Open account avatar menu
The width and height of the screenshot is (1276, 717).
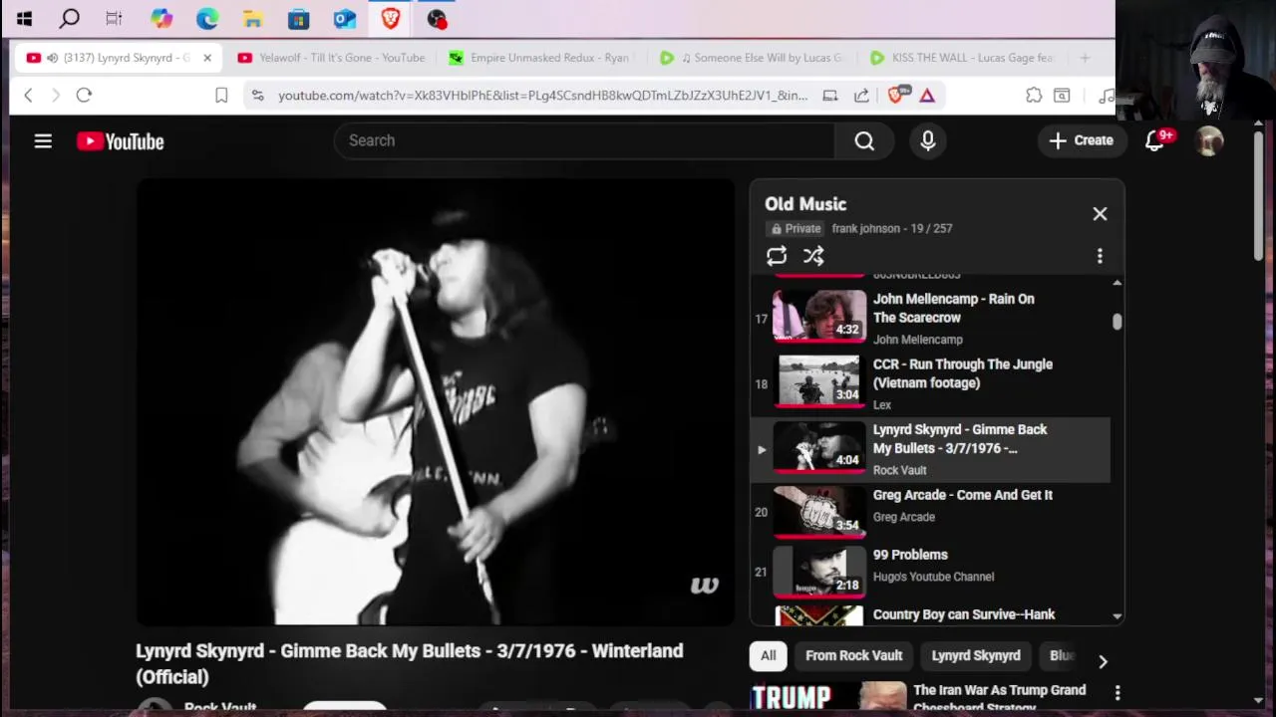click(x=1209, y=140)
